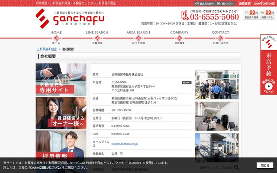Select the business hours value 10：00～19:00 in table

(121, 110)
